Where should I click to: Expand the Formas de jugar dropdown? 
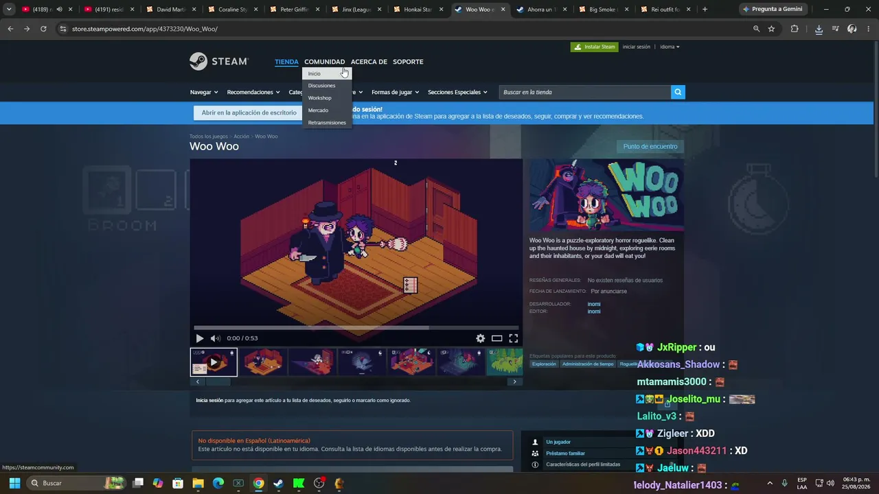point(396,92)
